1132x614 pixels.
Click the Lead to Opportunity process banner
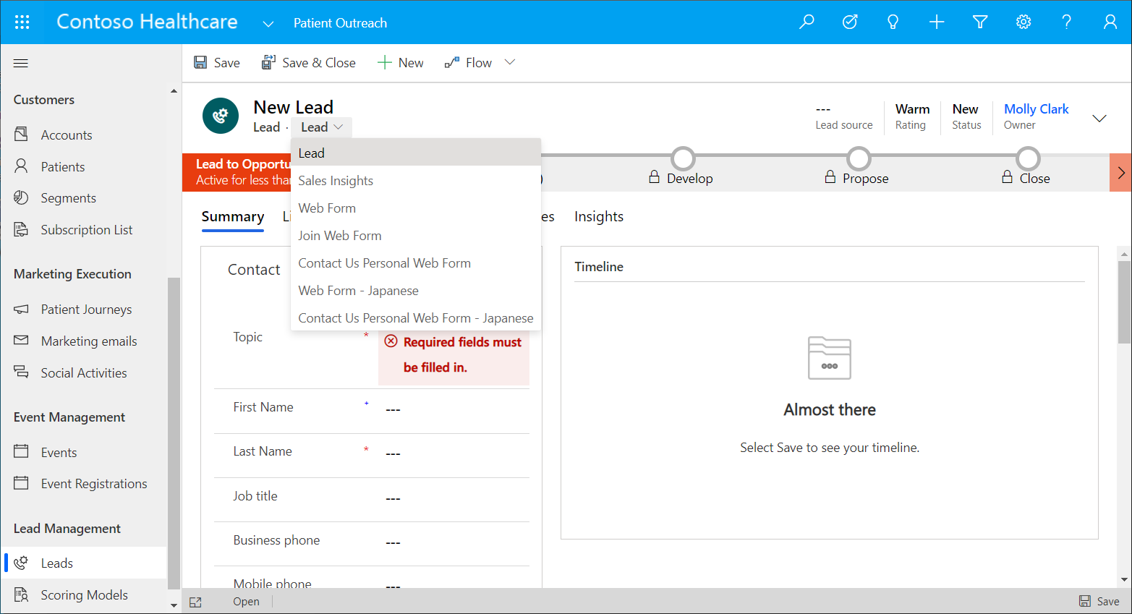(238, 172)
